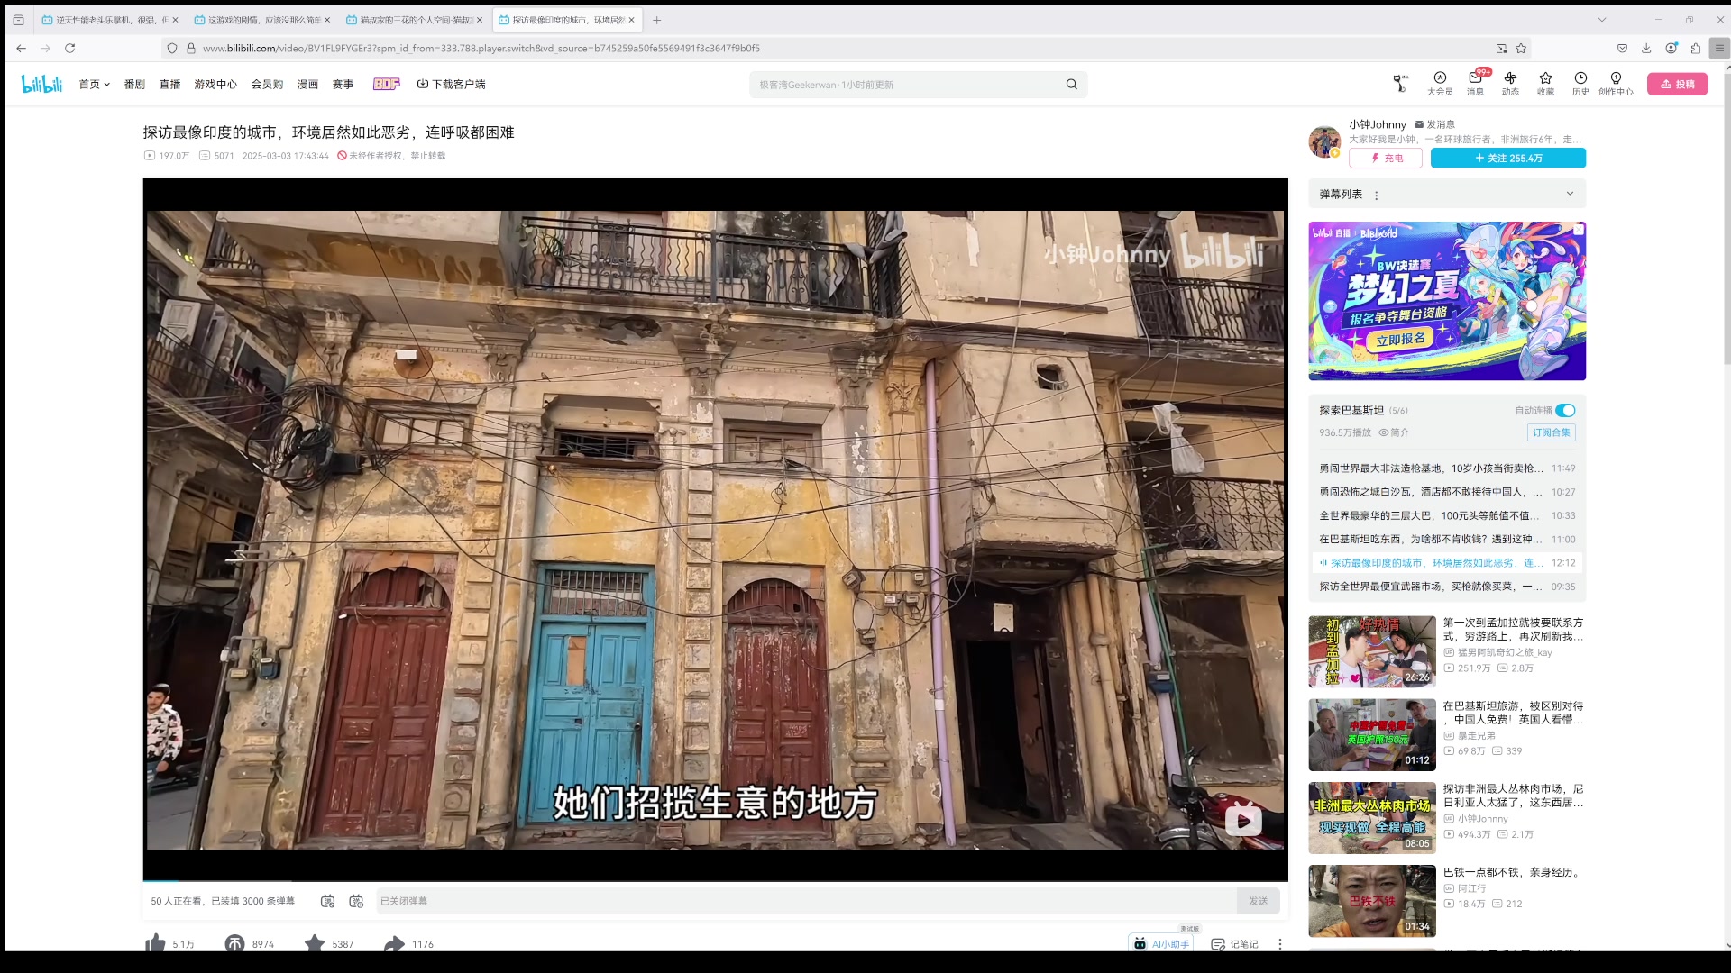Click the pink 投稿 upload button
The height and width of the screenshot is (973, 1731).
point(1677,84)
